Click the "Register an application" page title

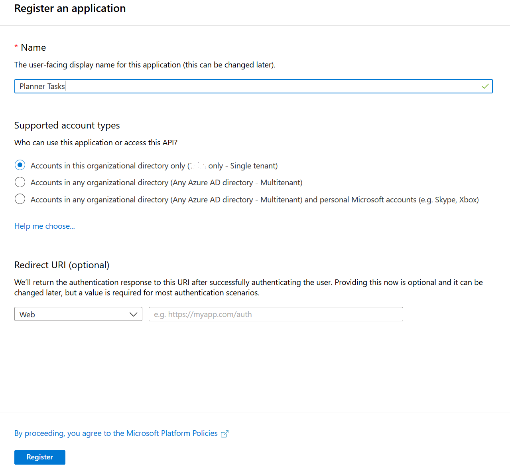pyautogui.click(x=70, y=8)
